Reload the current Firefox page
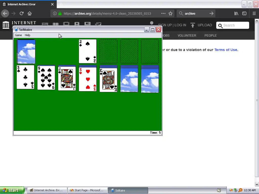This screenshot has height=194, width=259. click(21, 13)
